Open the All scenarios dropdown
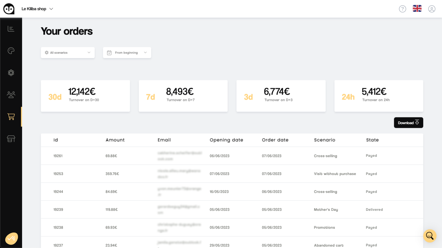This screenshot has width=442, height=248. (67, 52)
